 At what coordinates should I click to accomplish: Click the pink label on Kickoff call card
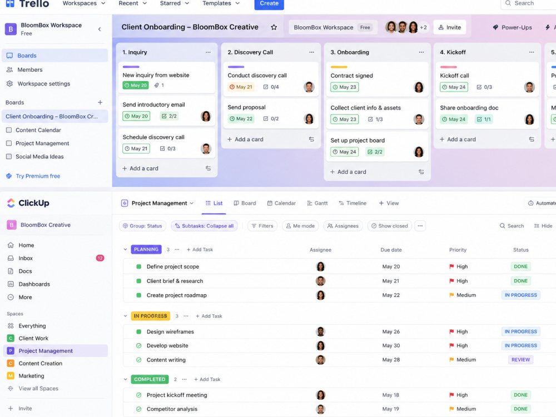click(x=448, y=67)
